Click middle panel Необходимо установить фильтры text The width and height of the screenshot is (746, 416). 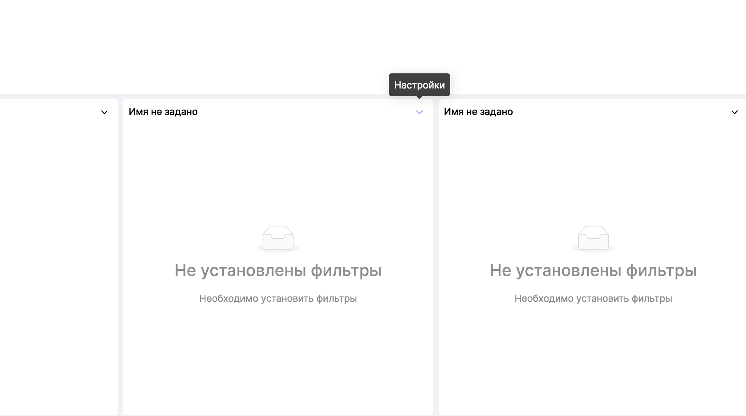tap(278, 298)
